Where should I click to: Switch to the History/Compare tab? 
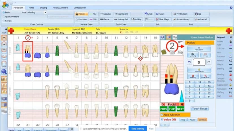click(59, 8)
